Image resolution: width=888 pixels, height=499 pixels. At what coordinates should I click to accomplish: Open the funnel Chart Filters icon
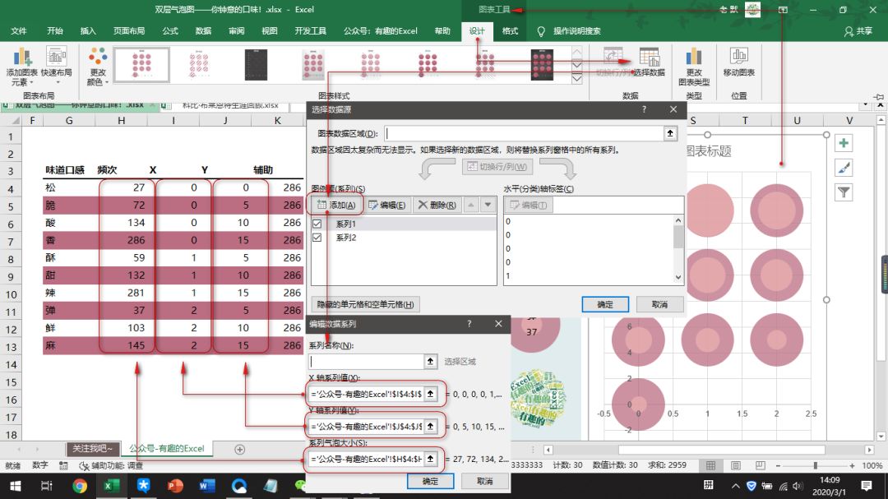point(844,192)
